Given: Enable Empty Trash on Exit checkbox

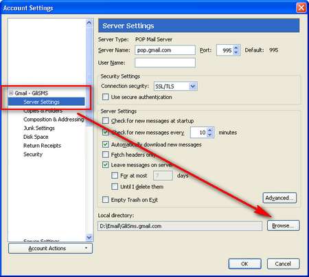Looking at the screenshot, I should [x=106, y=200].
